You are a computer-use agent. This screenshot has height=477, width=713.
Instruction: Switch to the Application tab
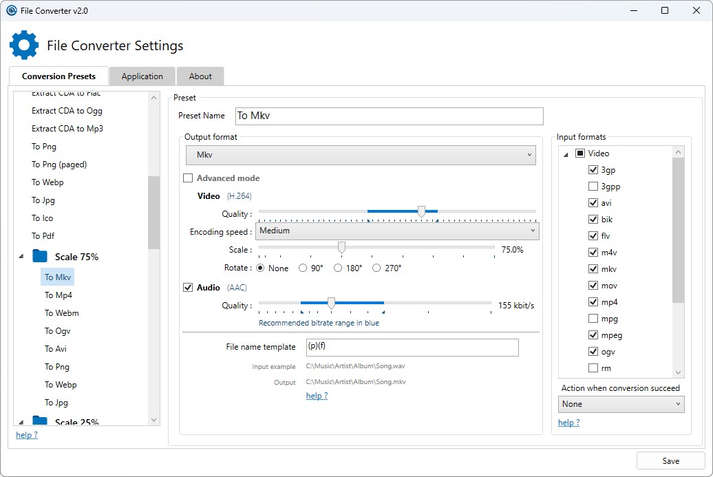coord(142,76)
